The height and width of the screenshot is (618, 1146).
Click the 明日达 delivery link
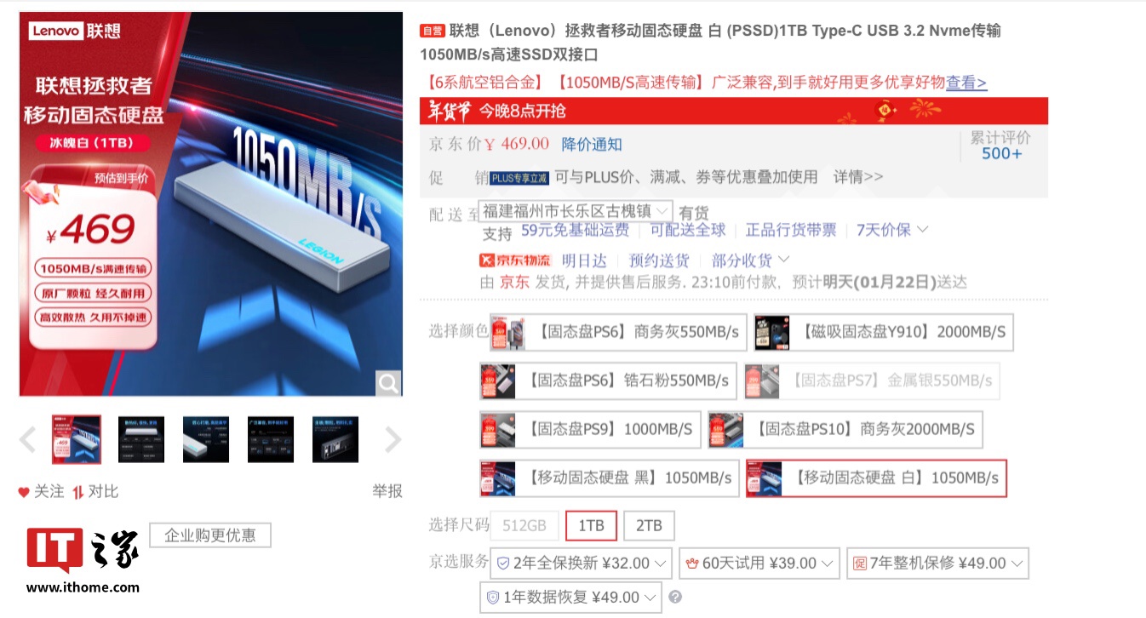coord(584,260)
